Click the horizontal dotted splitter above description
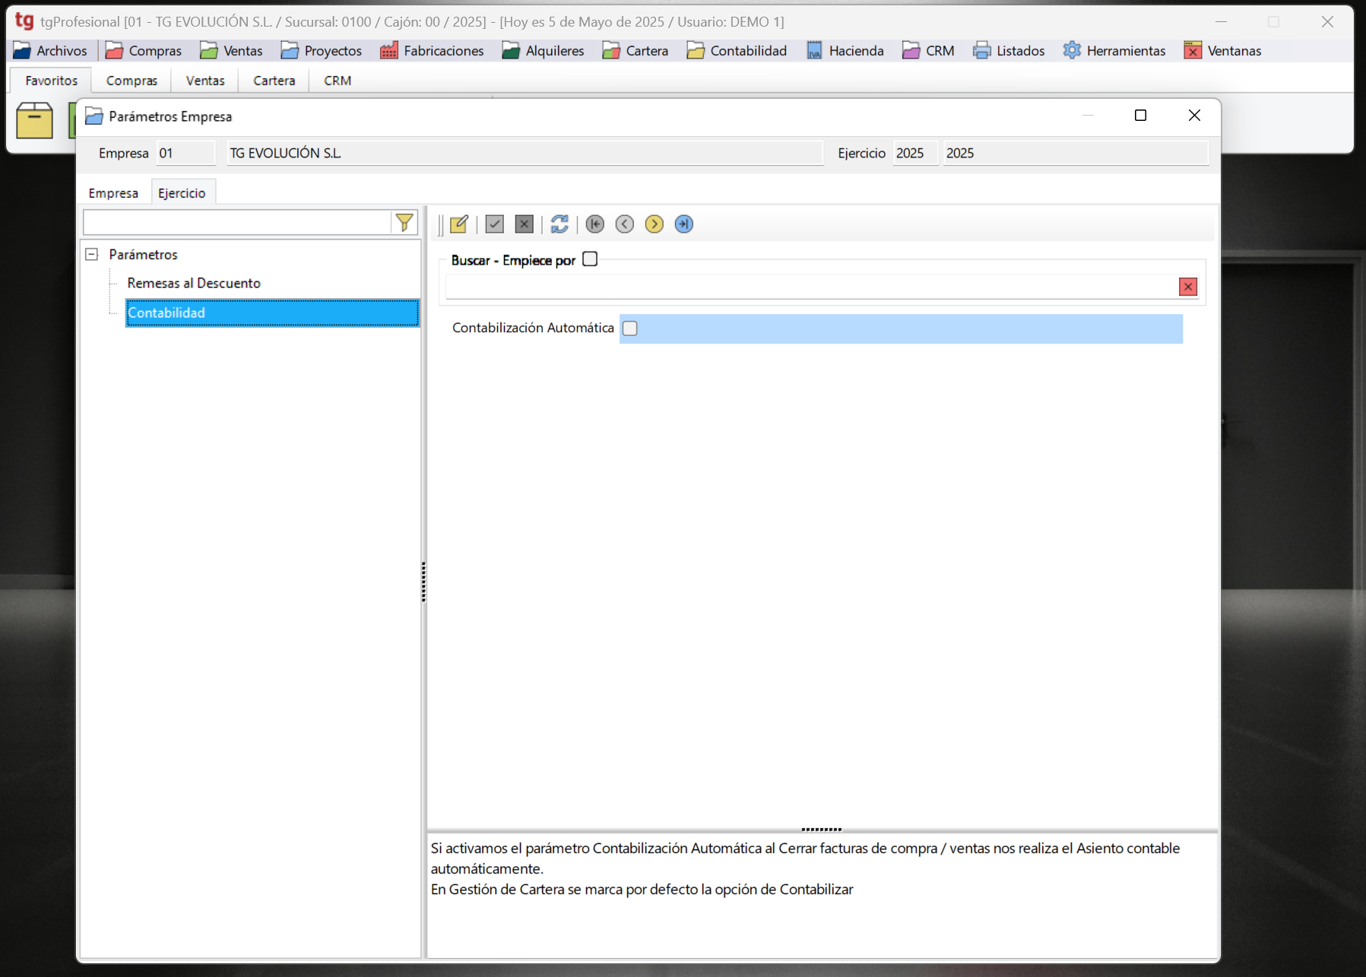 pyautogui.click(x=822, y=829)
